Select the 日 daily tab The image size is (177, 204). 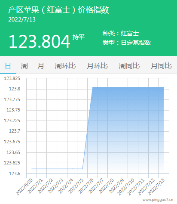(8, 66)
